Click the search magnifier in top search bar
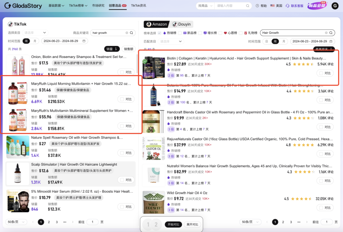This screenshot has height=232, width=343. (248, 6)
